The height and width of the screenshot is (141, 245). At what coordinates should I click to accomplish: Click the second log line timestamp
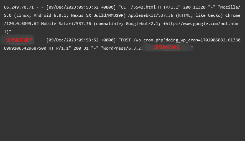tap(74, 40)
